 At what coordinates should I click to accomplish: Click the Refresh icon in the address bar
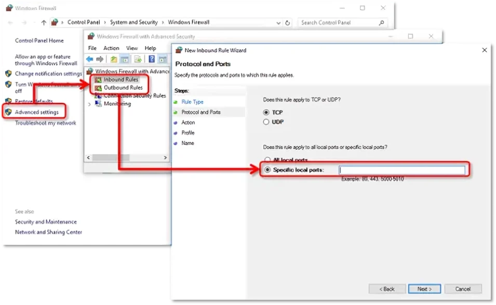(x=287, y=23)
